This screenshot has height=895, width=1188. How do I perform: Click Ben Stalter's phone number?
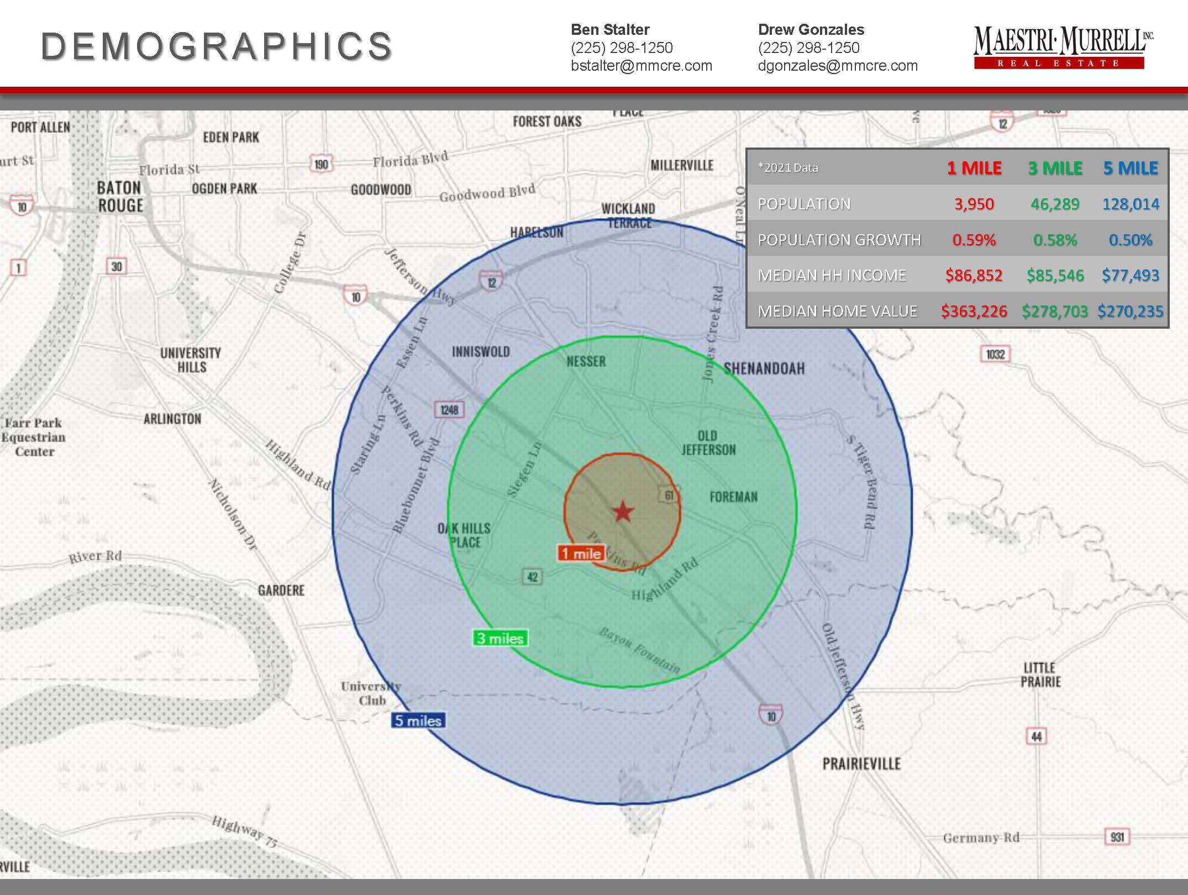pos(622,48)
